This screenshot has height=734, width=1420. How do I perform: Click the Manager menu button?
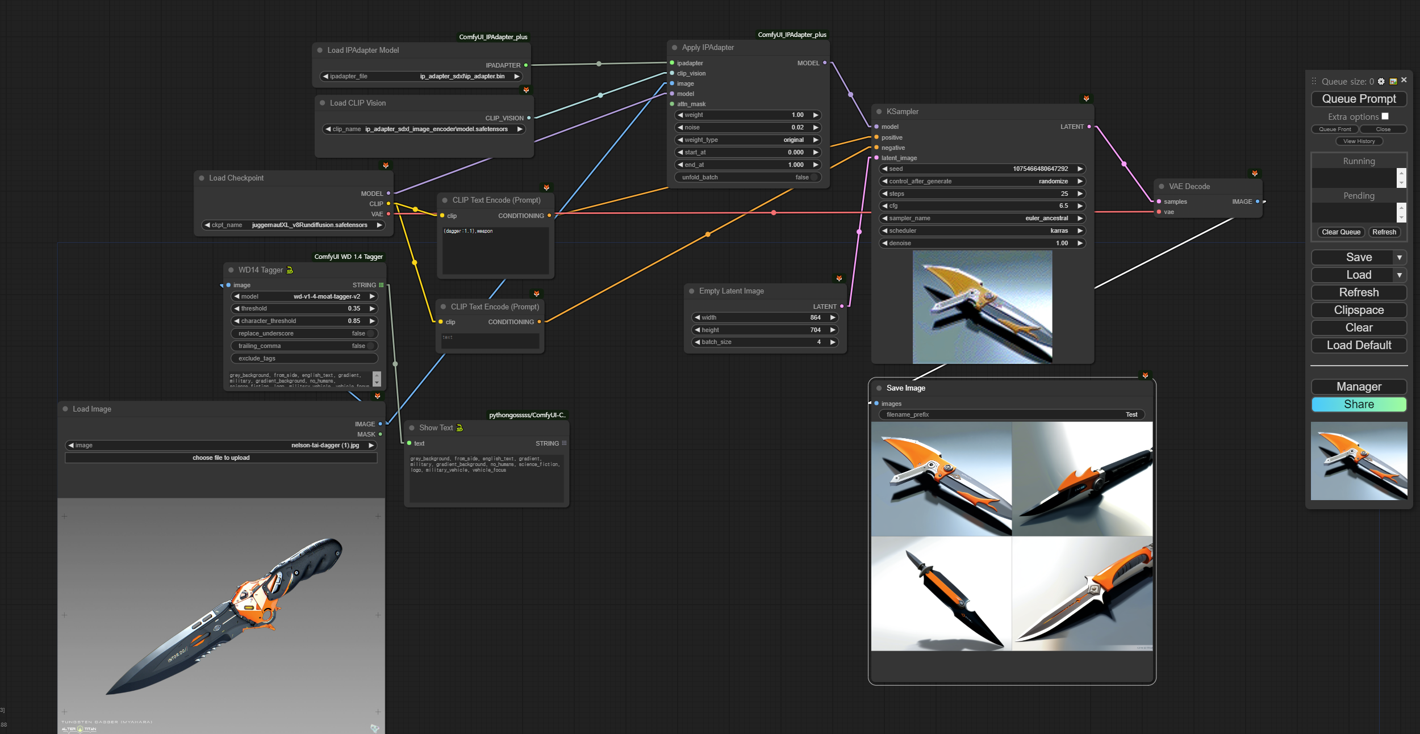pyautogui.click(x=1359, y=387)
